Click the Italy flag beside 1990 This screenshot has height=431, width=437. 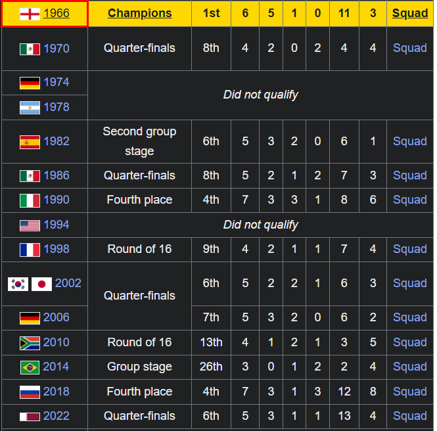(30, 200)
